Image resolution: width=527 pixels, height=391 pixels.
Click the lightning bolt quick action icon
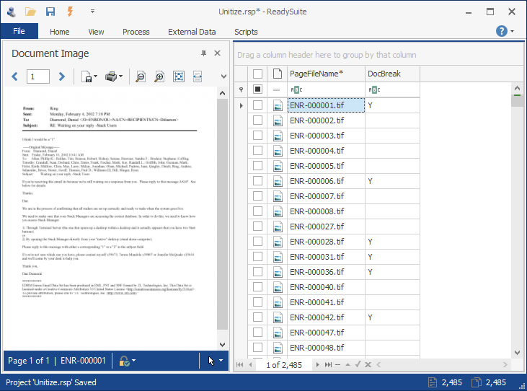(70, 11)
